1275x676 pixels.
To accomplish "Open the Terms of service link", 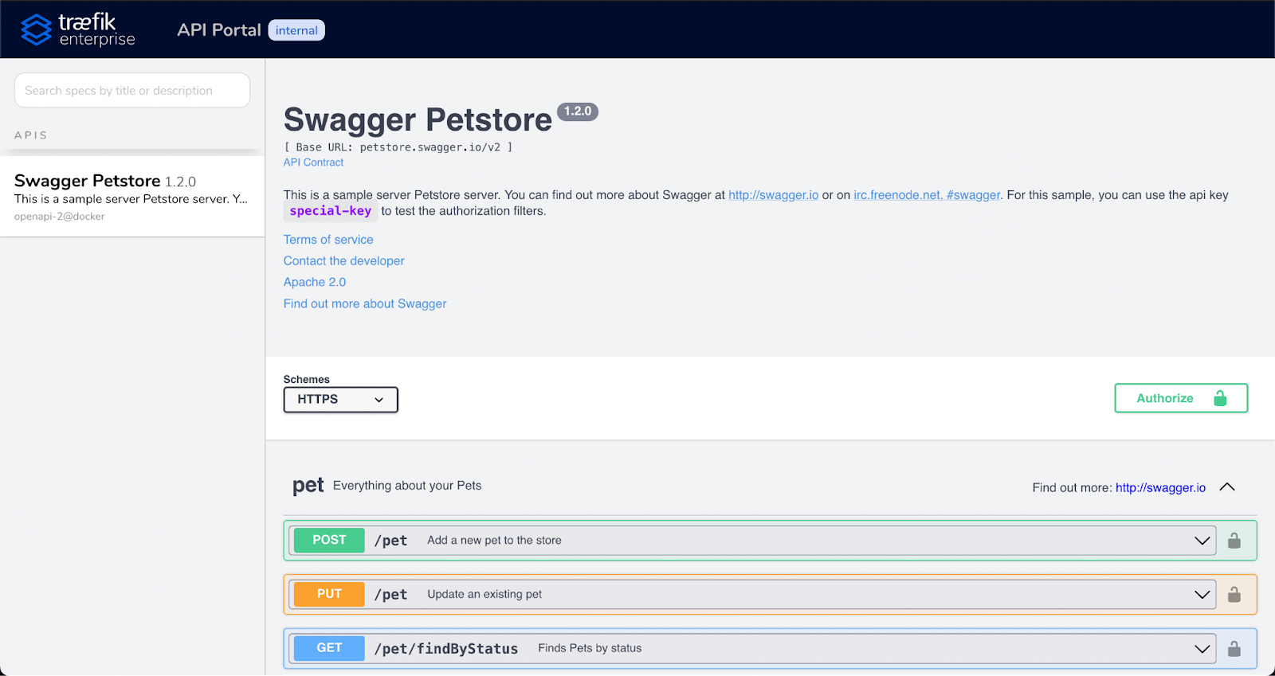I will [328, 240].
